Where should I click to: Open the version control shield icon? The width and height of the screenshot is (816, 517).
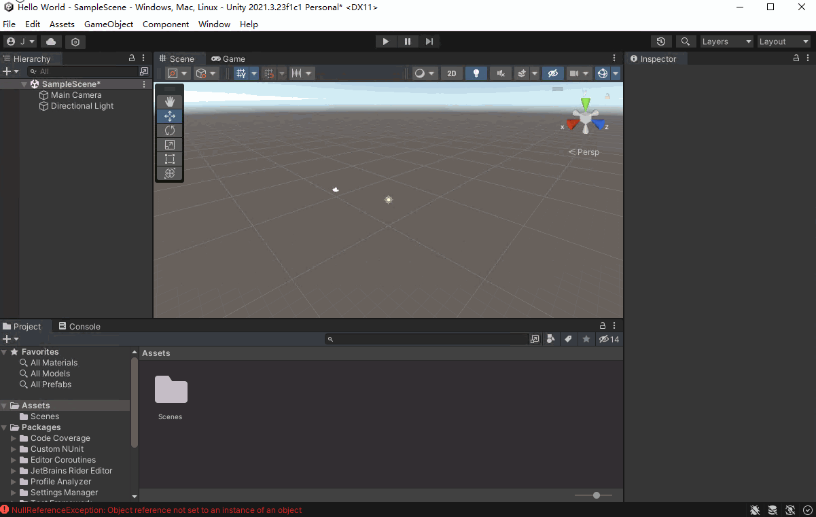click(x=75, y=41)
